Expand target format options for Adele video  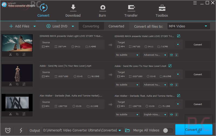point(178,74)
